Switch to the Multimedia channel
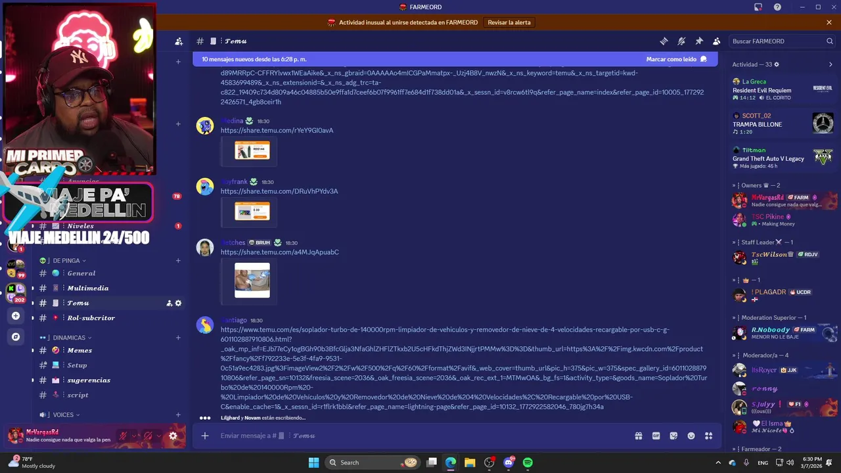 click(x=109, y=288)
